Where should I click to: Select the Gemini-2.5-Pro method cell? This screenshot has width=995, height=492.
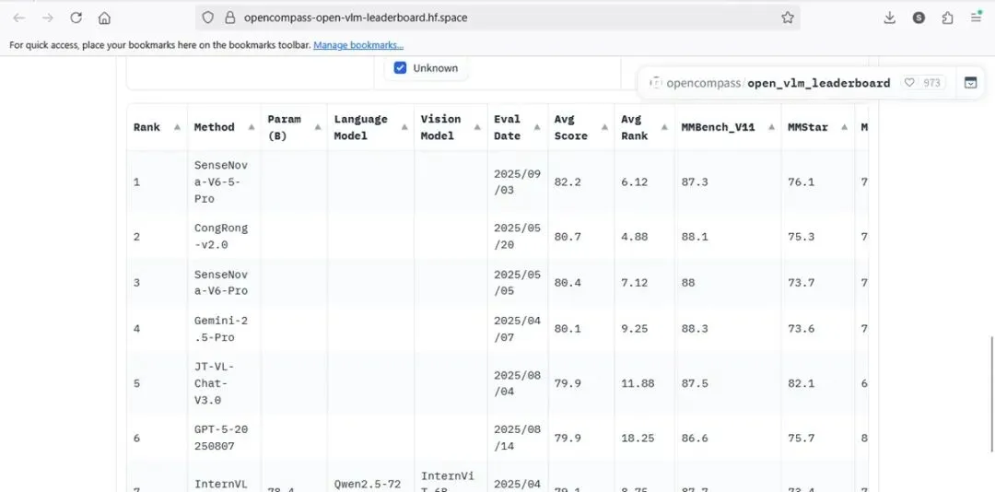coord(224,329)
